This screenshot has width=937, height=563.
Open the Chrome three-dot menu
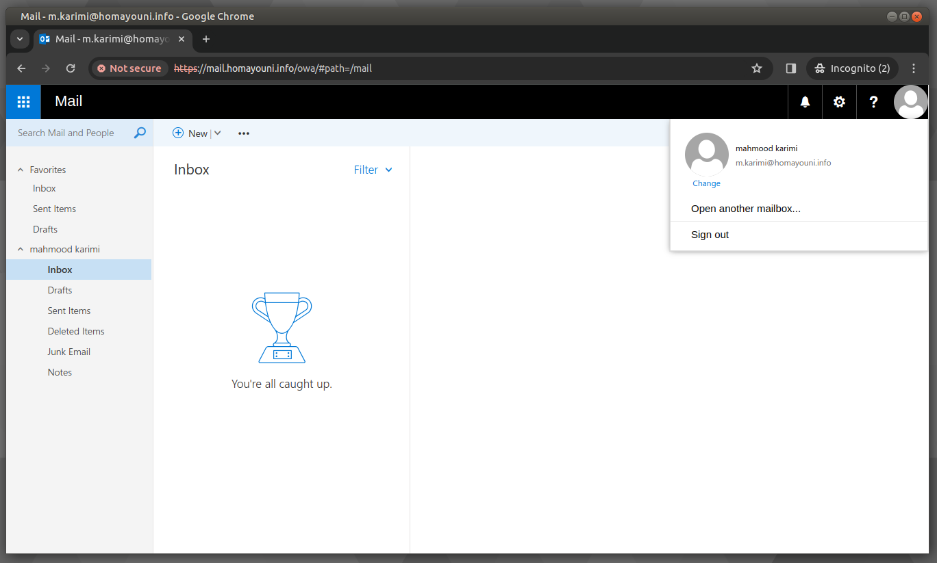pyautogui.click(x=914, y=68)
